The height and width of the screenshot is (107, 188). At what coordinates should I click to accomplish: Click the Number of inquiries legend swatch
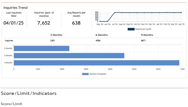(85, 74)
